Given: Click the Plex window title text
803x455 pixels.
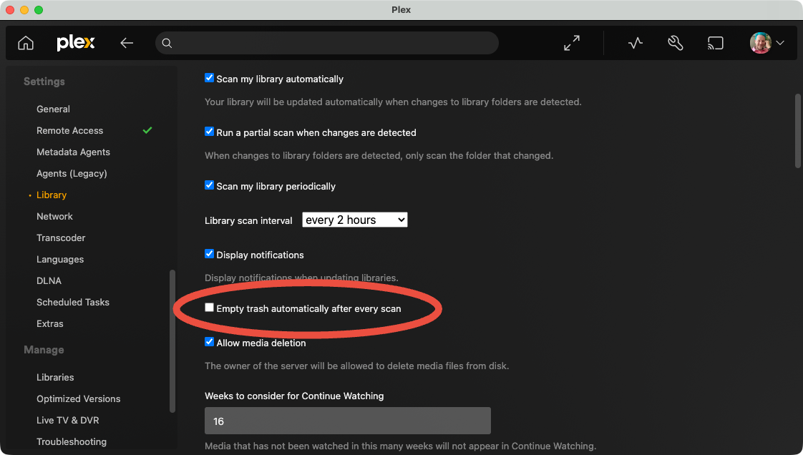Looking at the screenshot, I should pyautogui.click(x=401, y=10).
